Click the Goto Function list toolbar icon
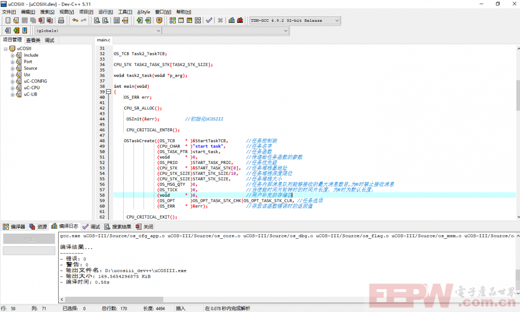The image size is (520, 312). (x=116, y=21)
